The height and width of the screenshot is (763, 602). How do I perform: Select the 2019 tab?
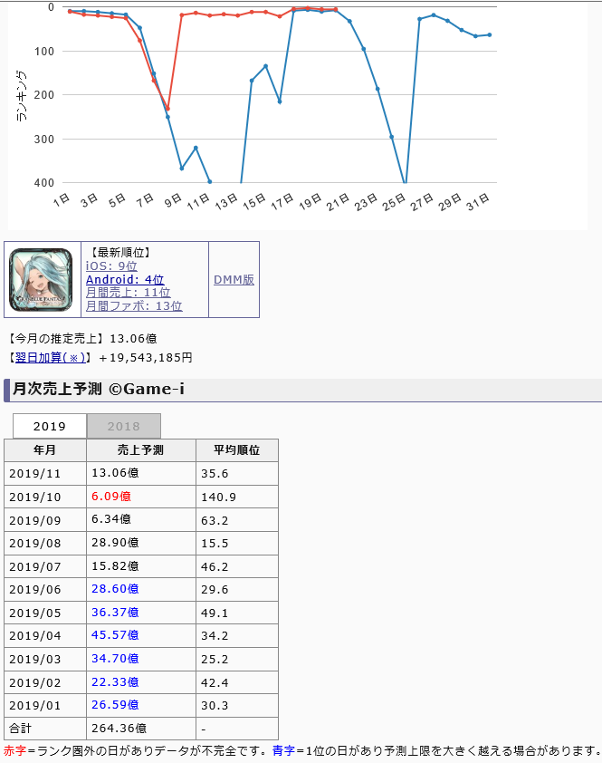coord(50,427)
